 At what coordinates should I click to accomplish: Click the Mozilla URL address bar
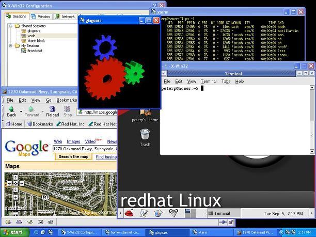pos(97,112)
